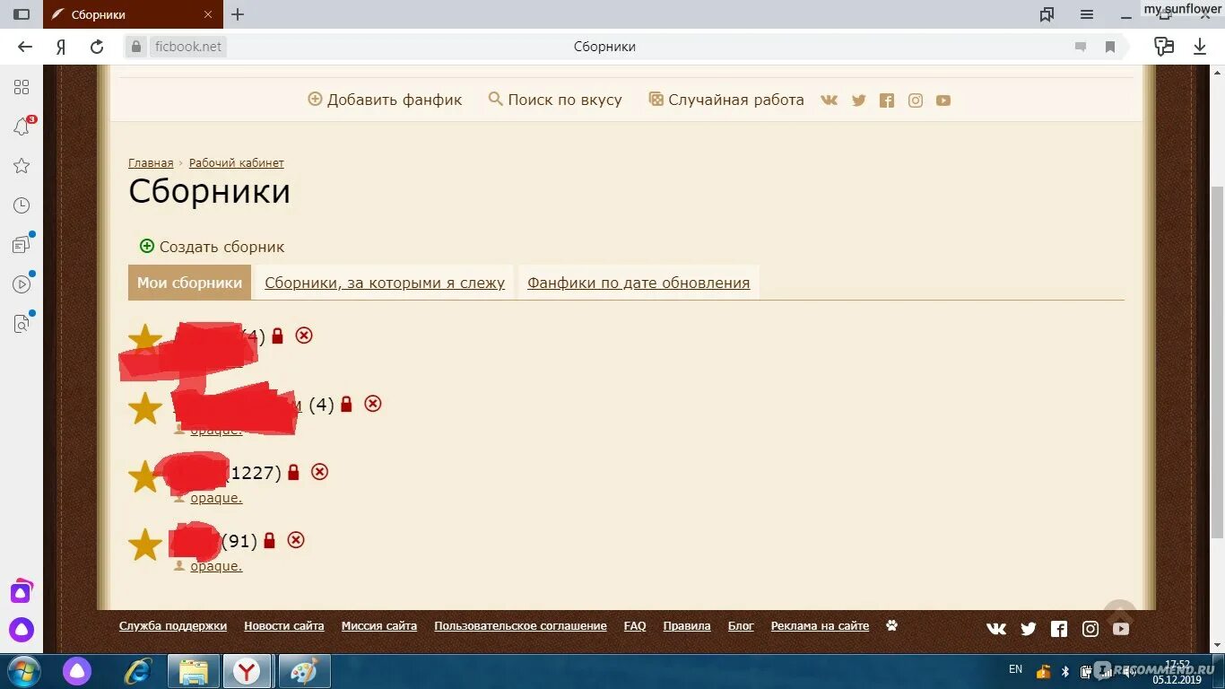Click the EN language indicator

[x=1015, y=669]
